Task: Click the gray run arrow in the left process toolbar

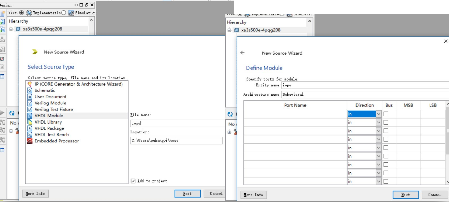Action: [2, 113]
